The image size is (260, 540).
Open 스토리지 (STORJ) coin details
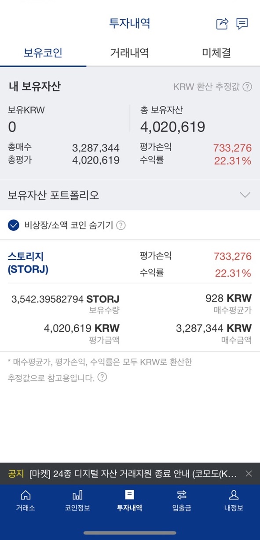[28, 263]
